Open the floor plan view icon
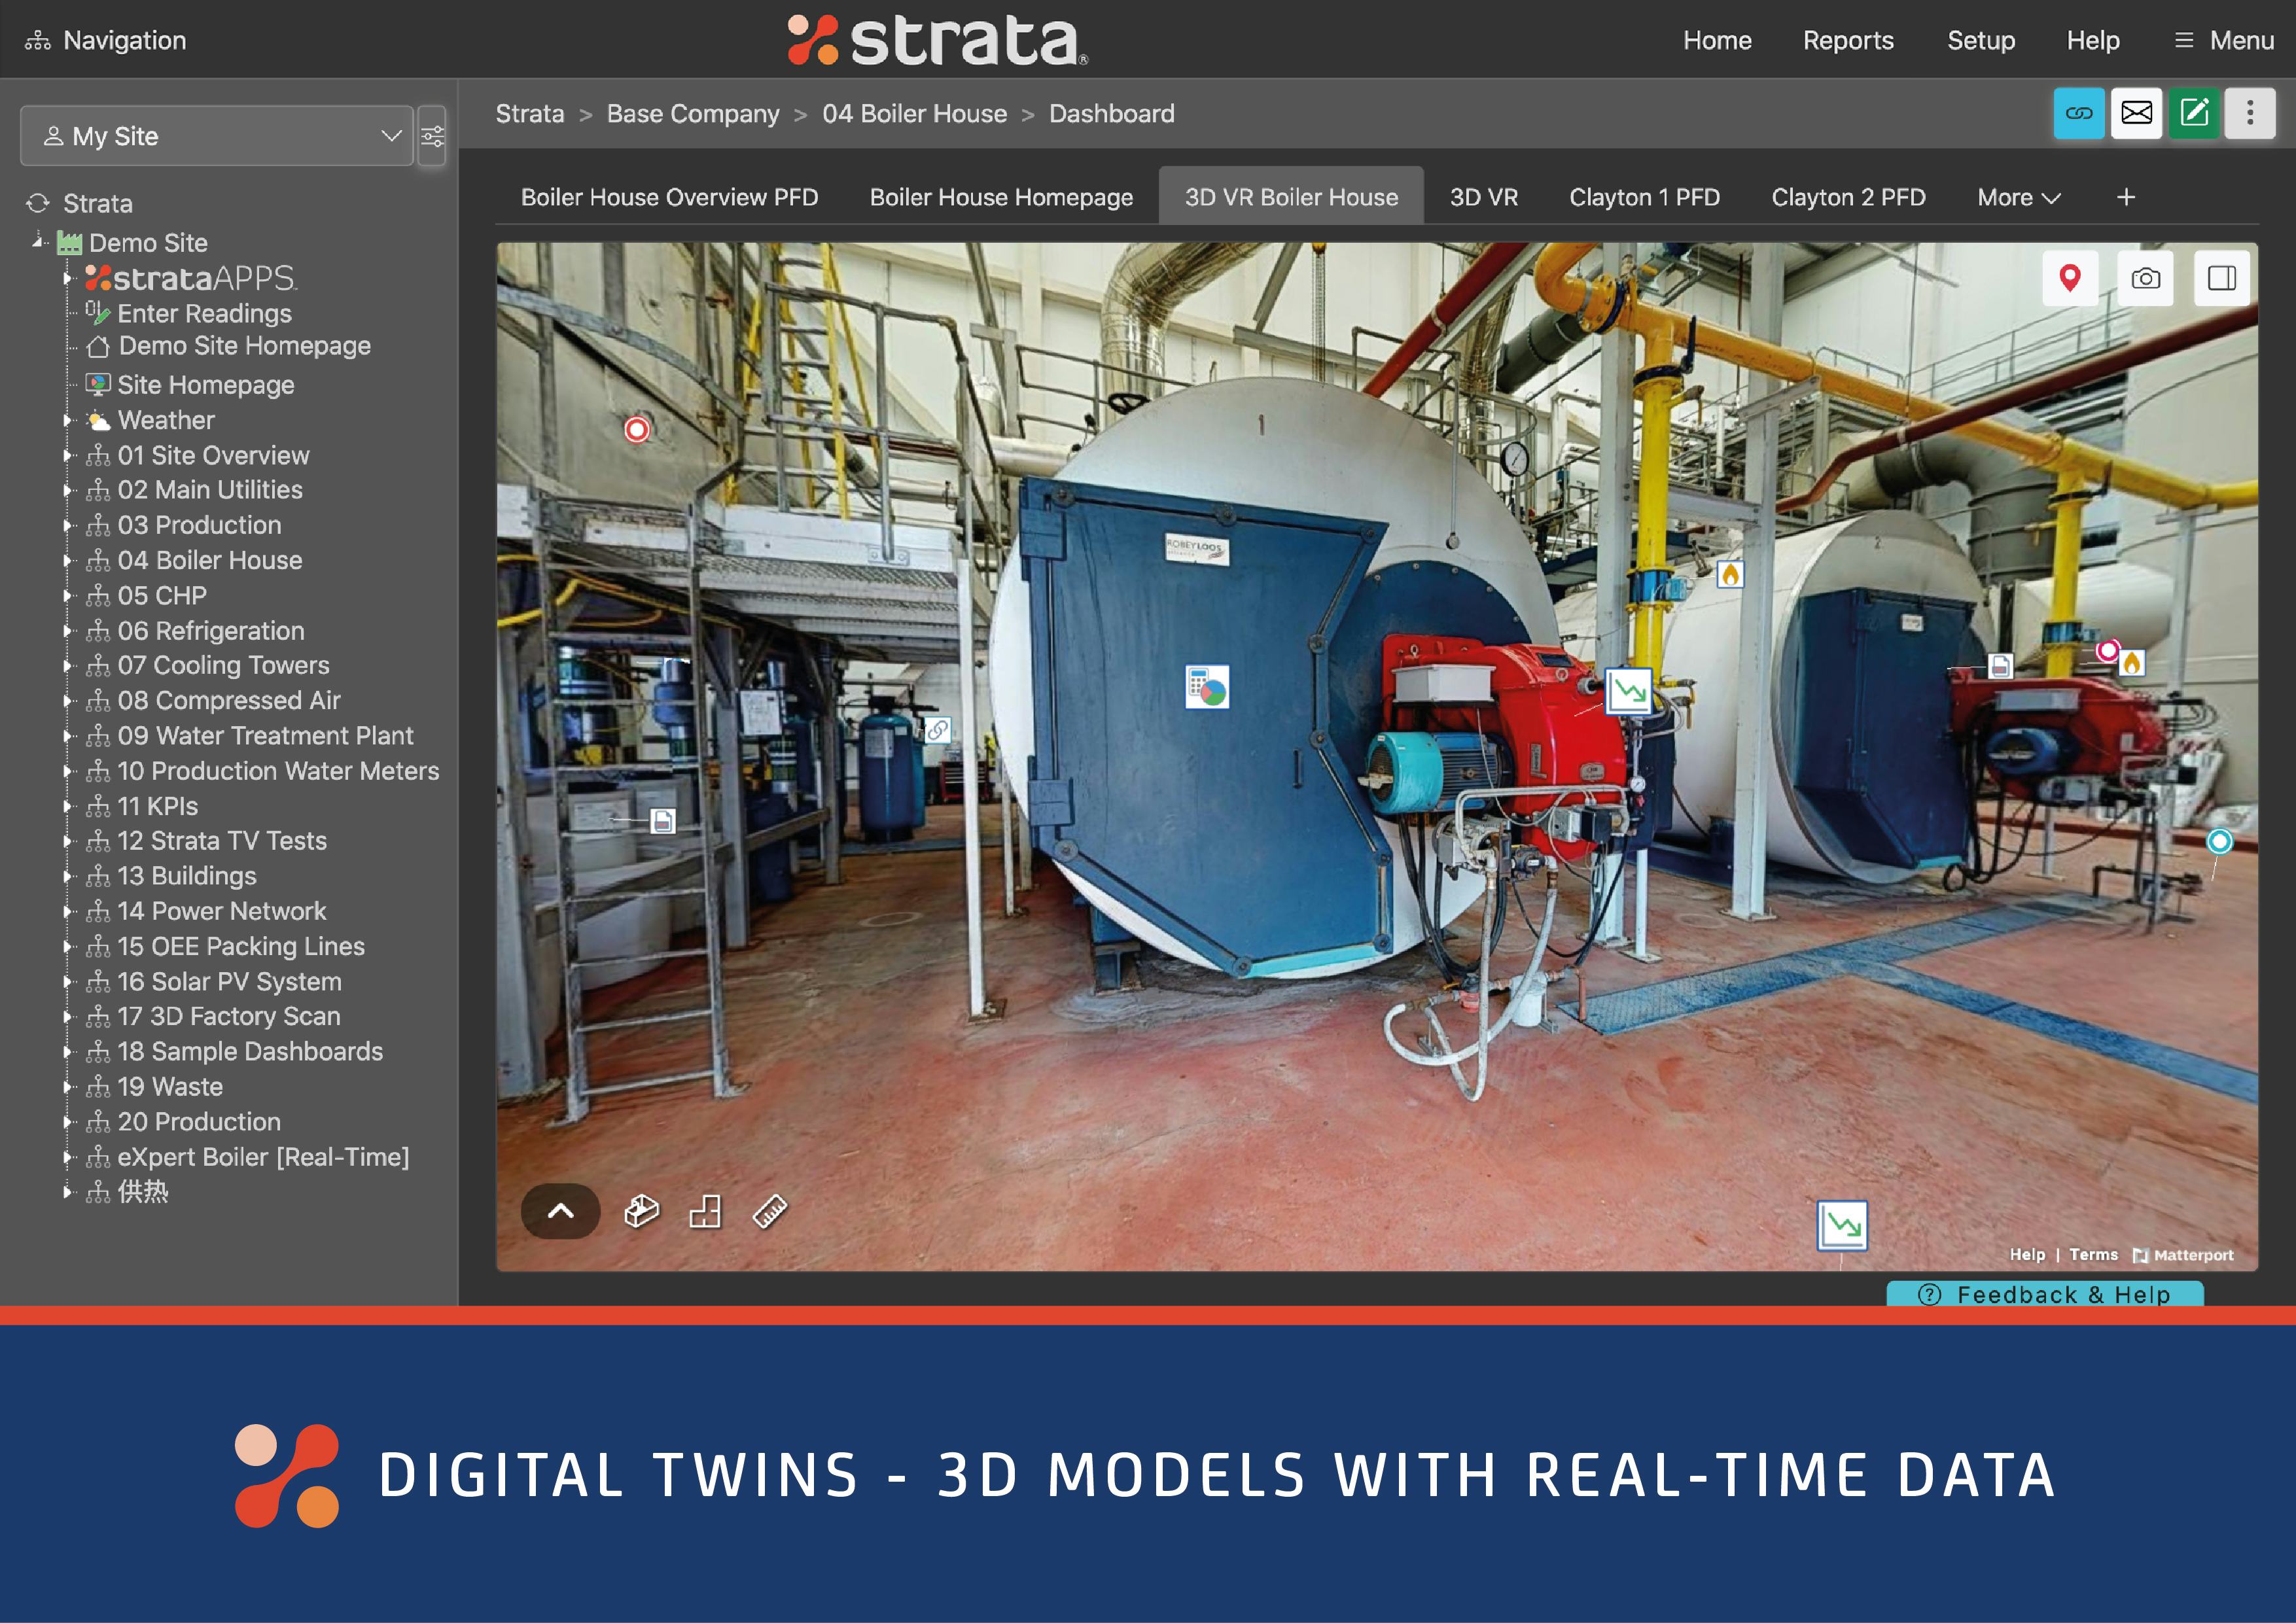Image resolution: width=2296 pixels, height=1623 pixels. (x=705, y=1211)
